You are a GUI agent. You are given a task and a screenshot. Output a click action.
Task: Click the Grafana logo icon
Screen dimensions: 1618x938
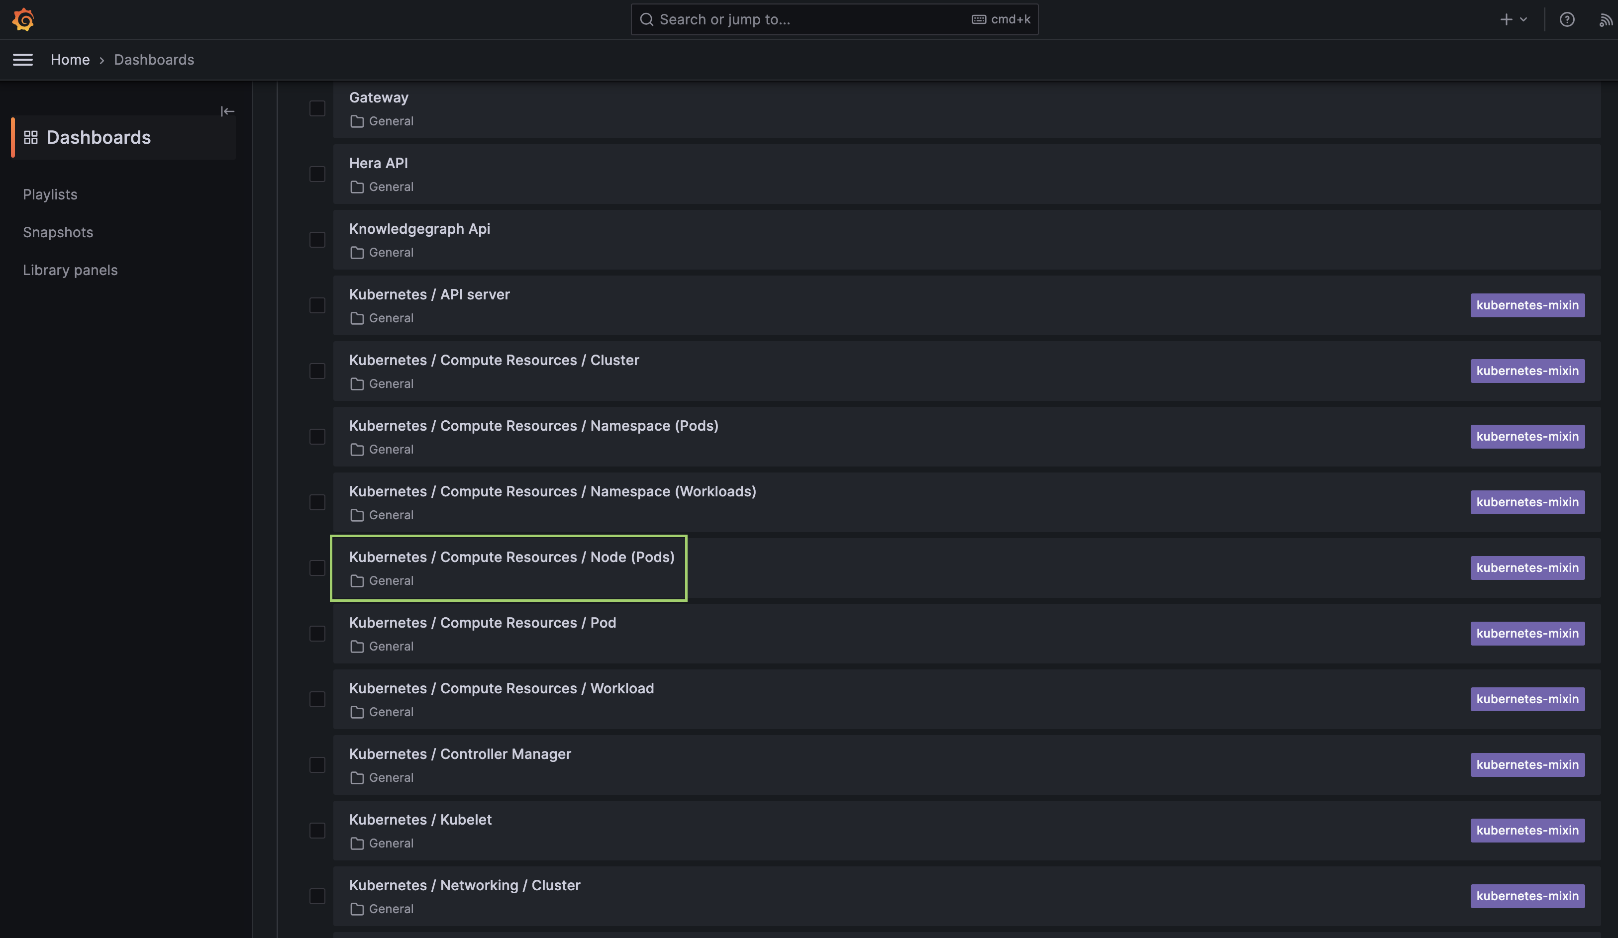tap(23, 19)
